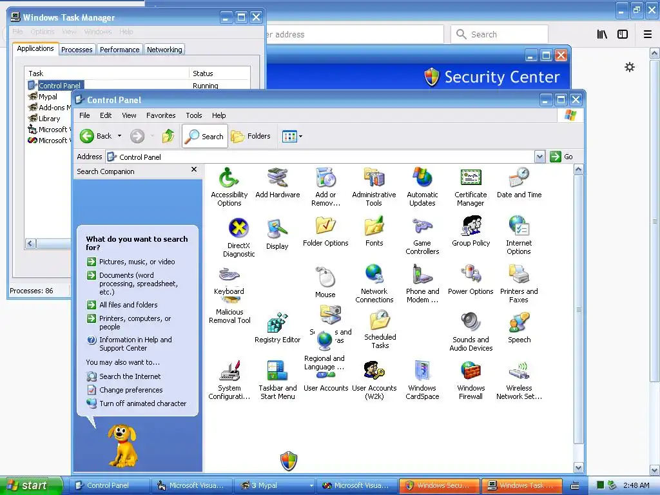Open Malicious Removal Tool icon
Image resolution: width=660 pixels, height=495 pixels.
point(229,312)
